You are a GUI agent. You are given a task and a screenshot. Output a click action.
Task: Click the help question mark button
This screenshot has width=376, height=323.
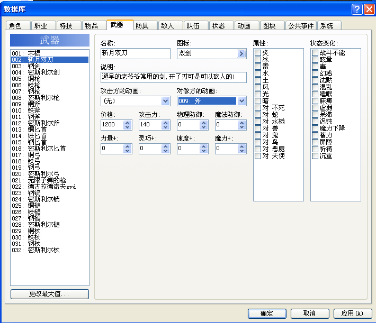tap(357, 10)
